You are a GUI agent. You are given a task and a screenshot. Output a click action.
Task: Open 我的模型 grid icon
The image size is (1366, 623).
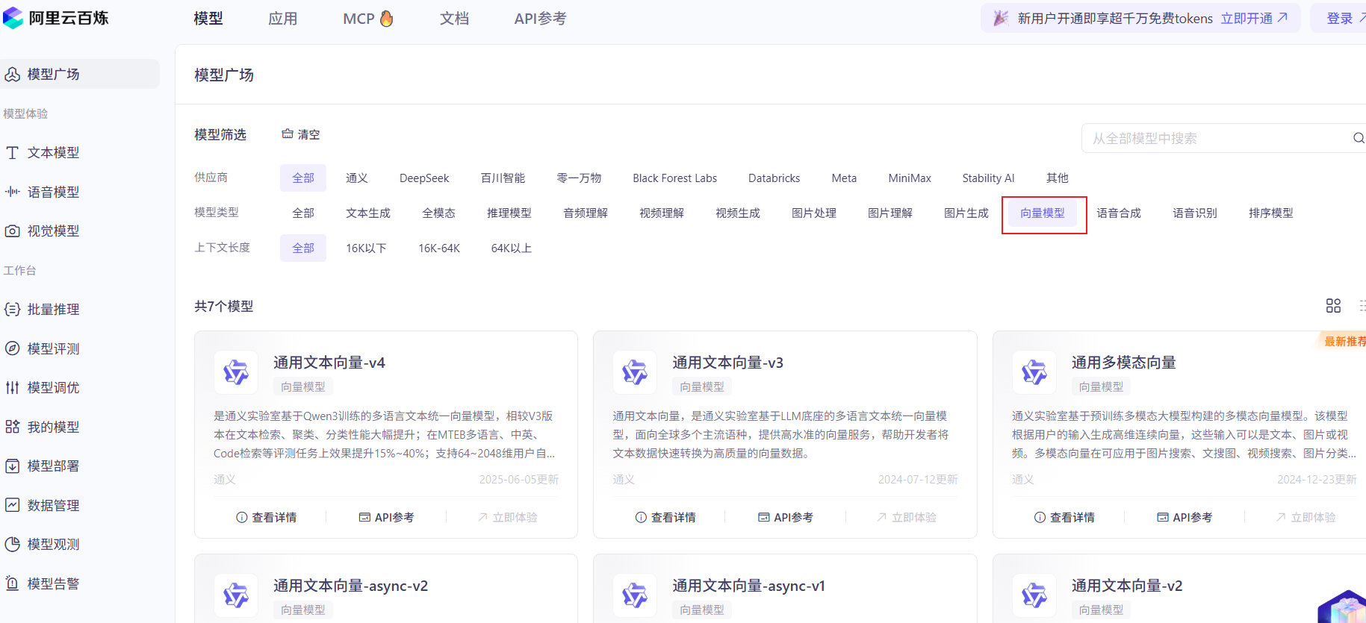12,427
